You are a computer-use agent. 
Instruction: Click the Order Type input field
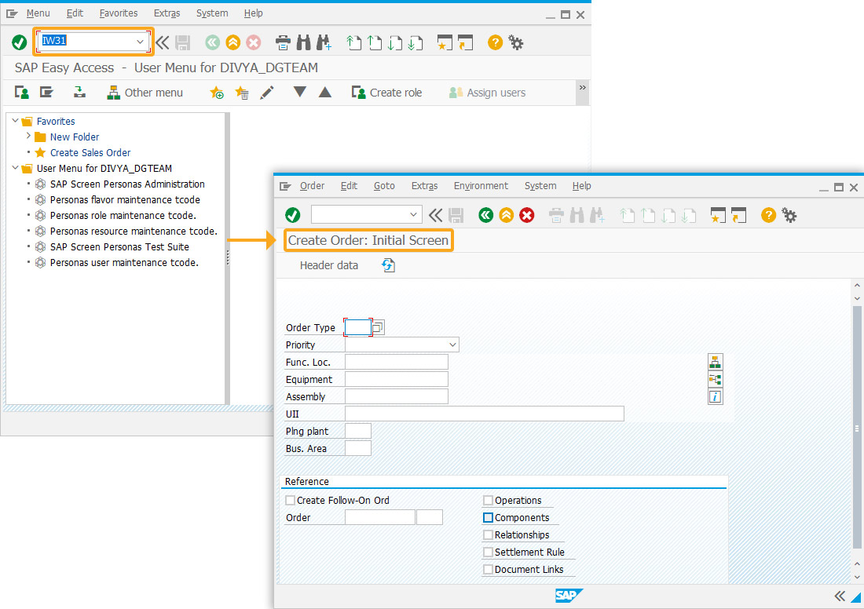click(x=357, y=327)
